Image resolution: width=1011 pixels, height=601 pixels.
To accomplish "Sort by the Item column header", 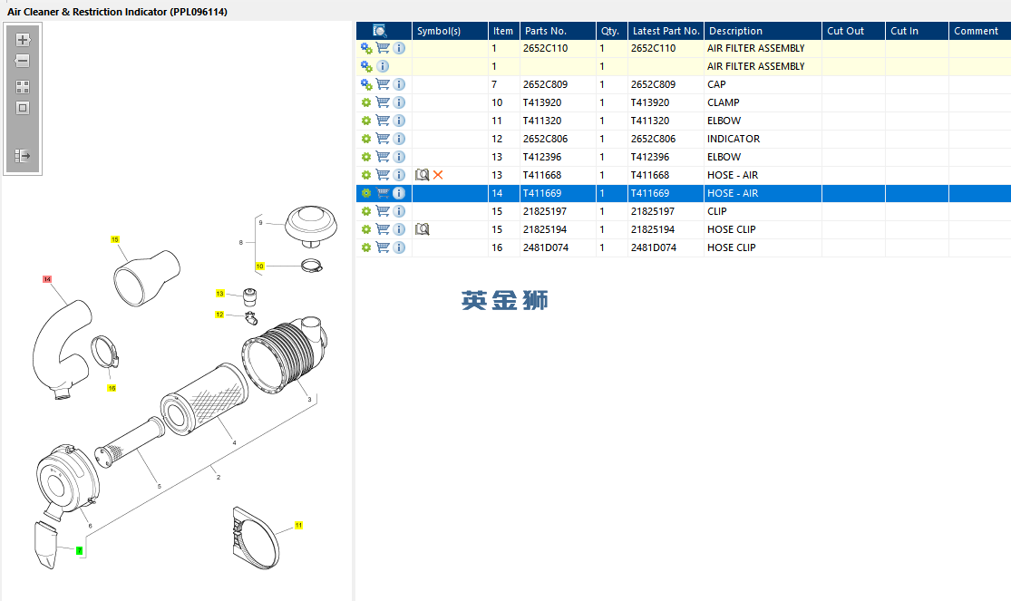I will [503, 30].
